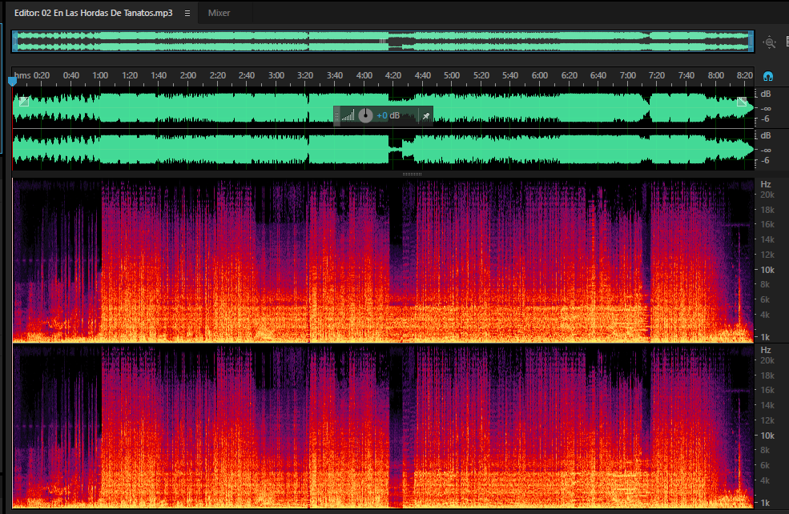Viewport: 789px width, 514px height.
Task: Click the 4:00 mark on the timeline
Action: tap(364, 75)
